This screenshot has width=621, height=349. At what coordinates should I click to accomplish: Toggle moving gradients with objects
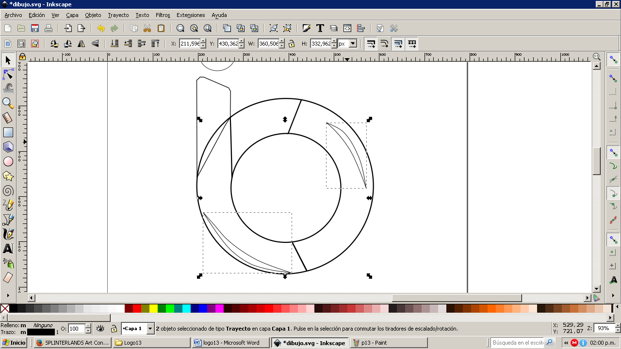coord(398,44)
